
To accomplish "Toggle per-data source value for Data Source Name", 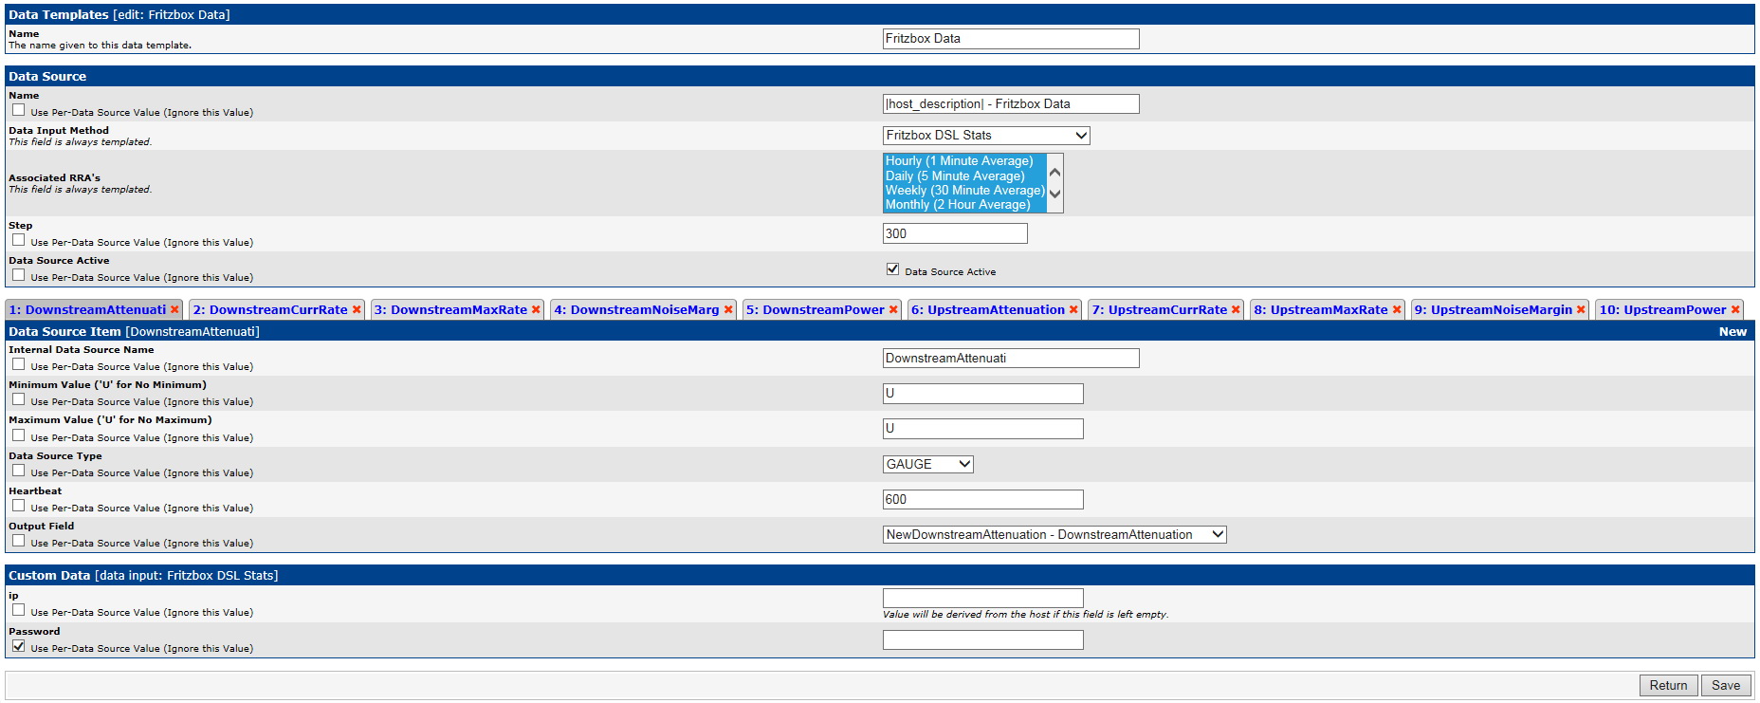I will tap(18, 110).
